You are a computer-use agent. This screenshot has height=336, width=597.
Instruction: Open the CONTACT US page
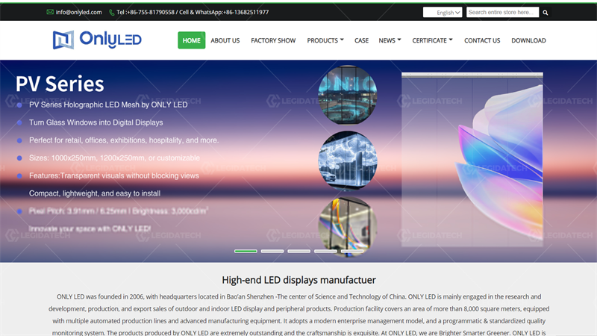point(482,40)
